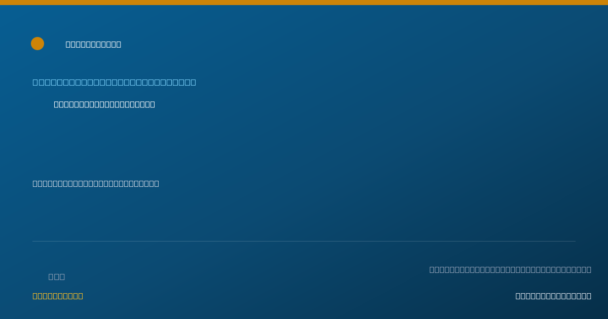Click the orange accent bar along the window edge
Viewport: 608px width, 319px height.
click(x=304, y=3)
